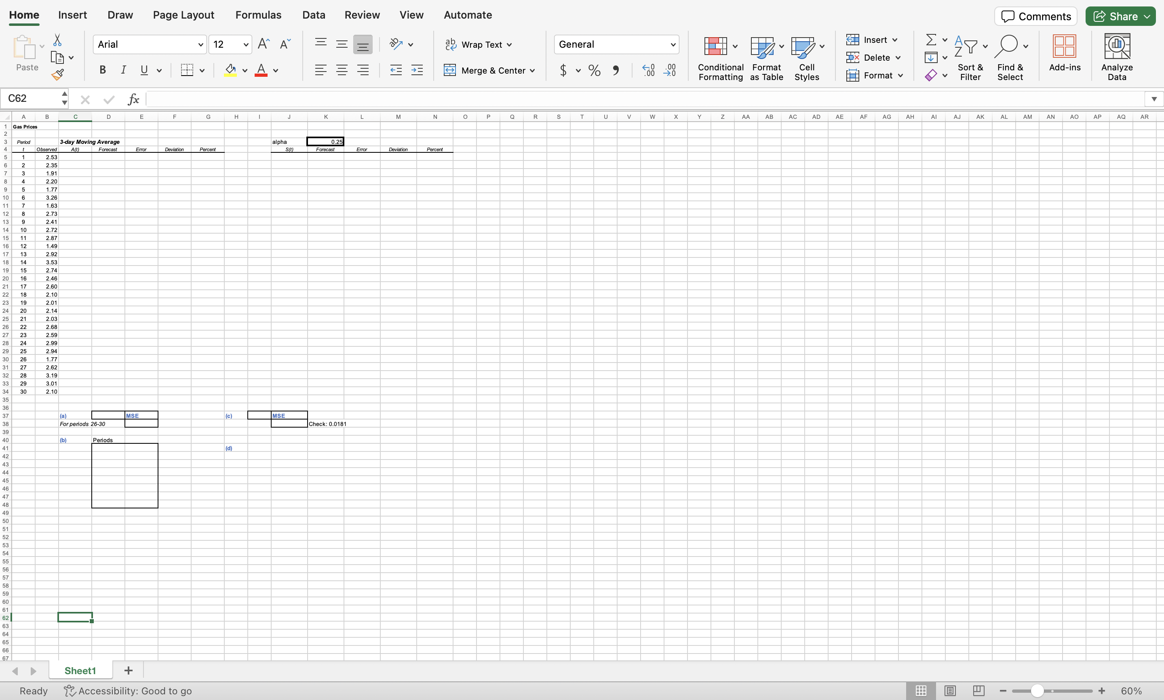Open the Formulas ribbon tab
Image resolution: width=1164 pixels, height=700 pixels.
click(x=258, y=15)
